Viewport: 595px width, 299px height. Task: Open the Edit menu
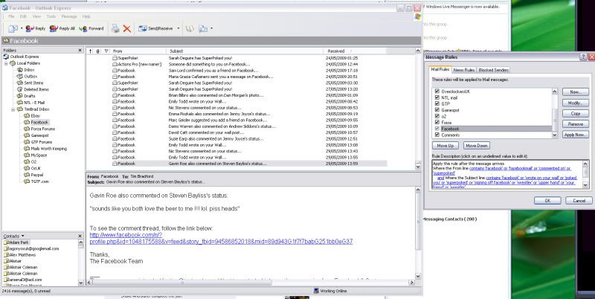point(23,16)
